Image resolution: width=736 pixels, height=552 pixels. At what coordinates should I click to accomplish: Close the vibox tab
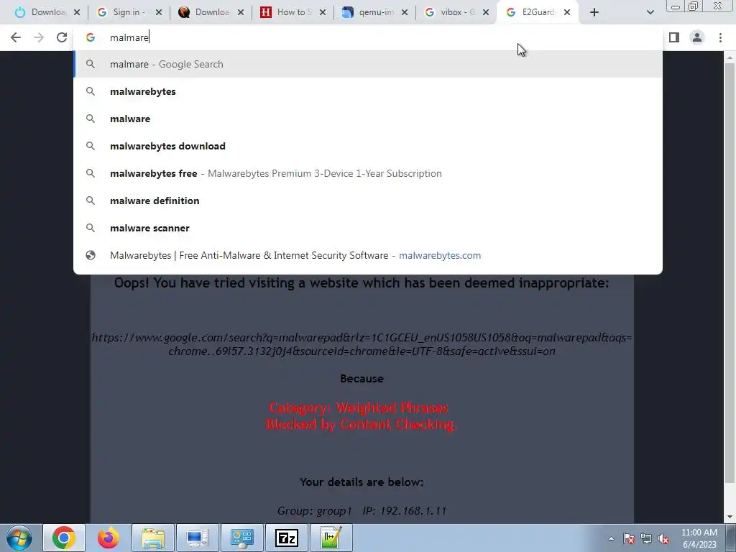(x=487, y=12)
